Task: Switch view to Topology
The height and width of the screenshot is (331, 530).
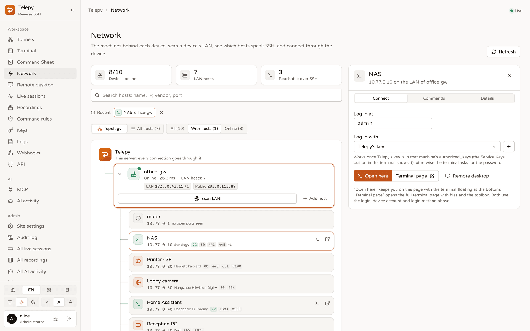Action: point(109,129)
